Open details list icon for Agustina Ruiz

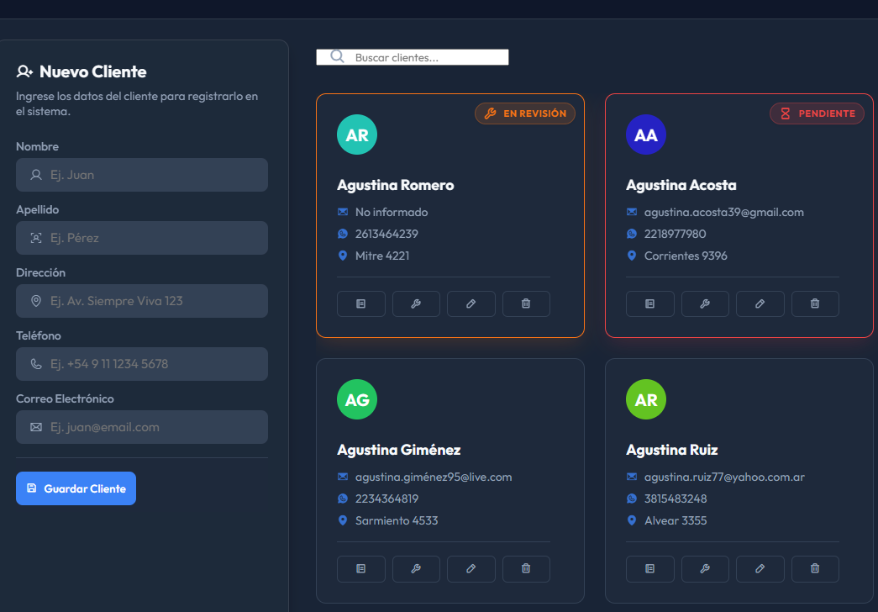tap(649, 568)
